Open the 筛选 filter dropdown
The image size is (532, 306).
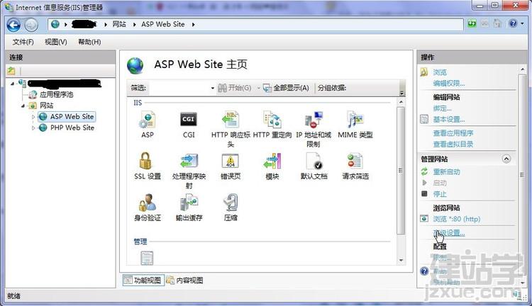tap(212, 88)
